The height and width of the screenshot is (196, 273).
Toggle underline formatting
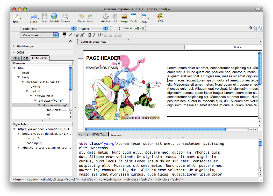point(99,35)
